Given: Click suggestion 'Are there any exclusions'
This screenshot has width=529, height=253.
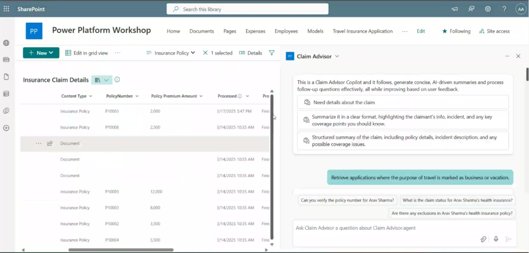Looking at the screenshot, I should point(452,213).
